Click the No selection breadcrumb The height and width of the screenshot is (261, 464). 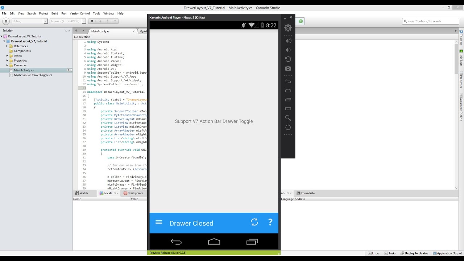(82, 37)
